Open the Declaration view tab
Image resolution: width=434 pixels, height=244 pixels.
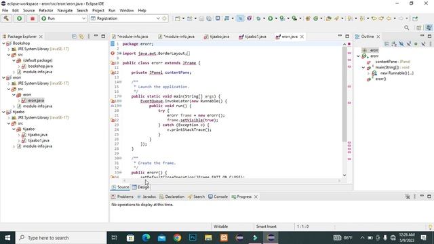click(x=172, y=197)
